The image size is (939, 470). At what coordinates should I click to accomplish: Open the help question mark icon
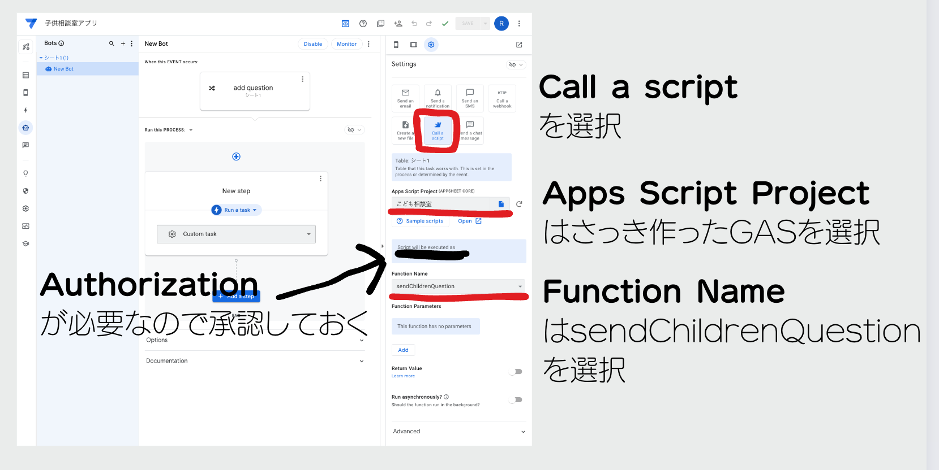click(363, 24)
